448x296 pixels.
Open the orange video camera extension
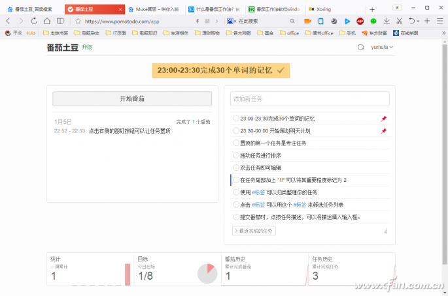(x=308, y=21)
